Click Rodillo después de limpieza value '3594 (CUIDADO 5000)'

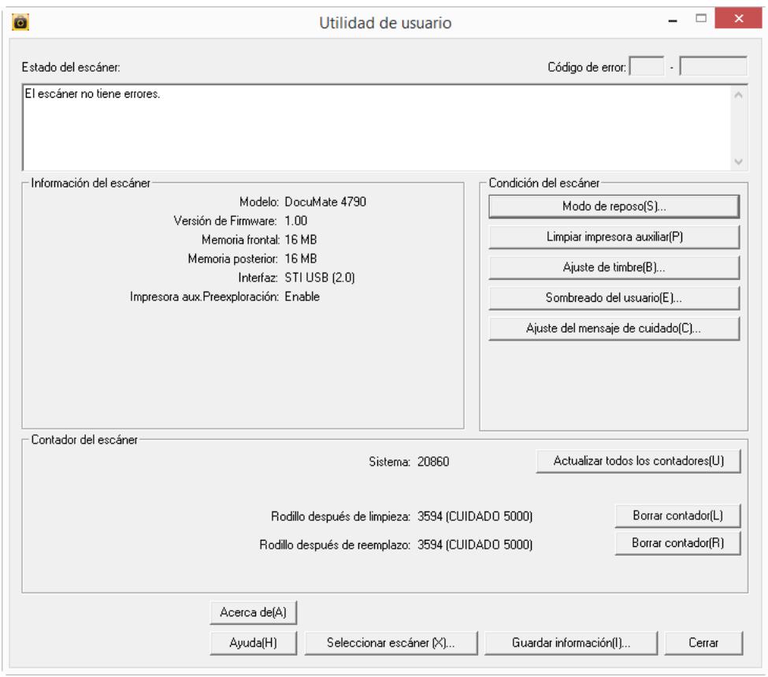(475, 517)
